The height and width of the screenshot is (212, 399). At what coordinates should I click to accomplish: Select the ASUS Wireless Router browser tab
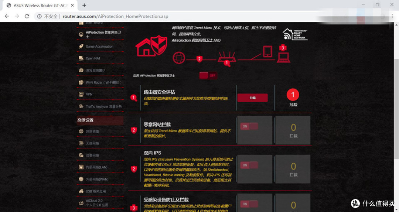pos(40,5)
